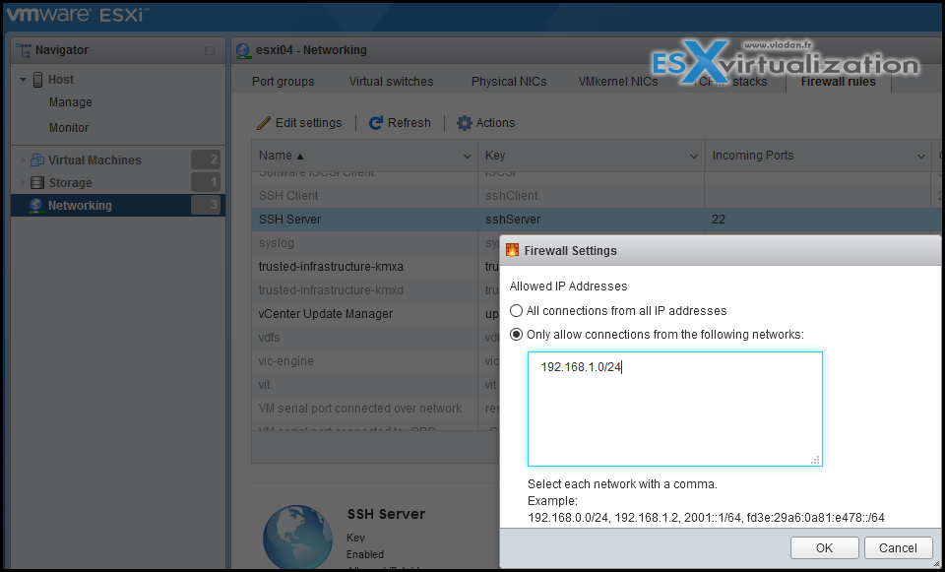This screenshot has height=572, width=945.
Task: Click the allowed networks text area
Action: 675,410
